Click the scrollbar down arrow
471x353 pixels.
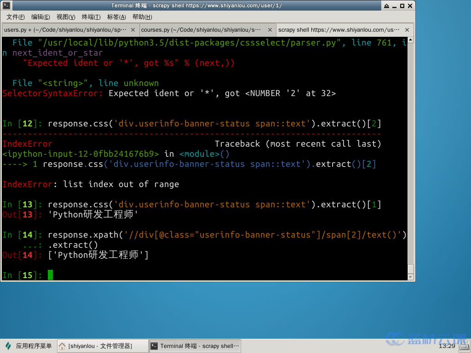411,277
